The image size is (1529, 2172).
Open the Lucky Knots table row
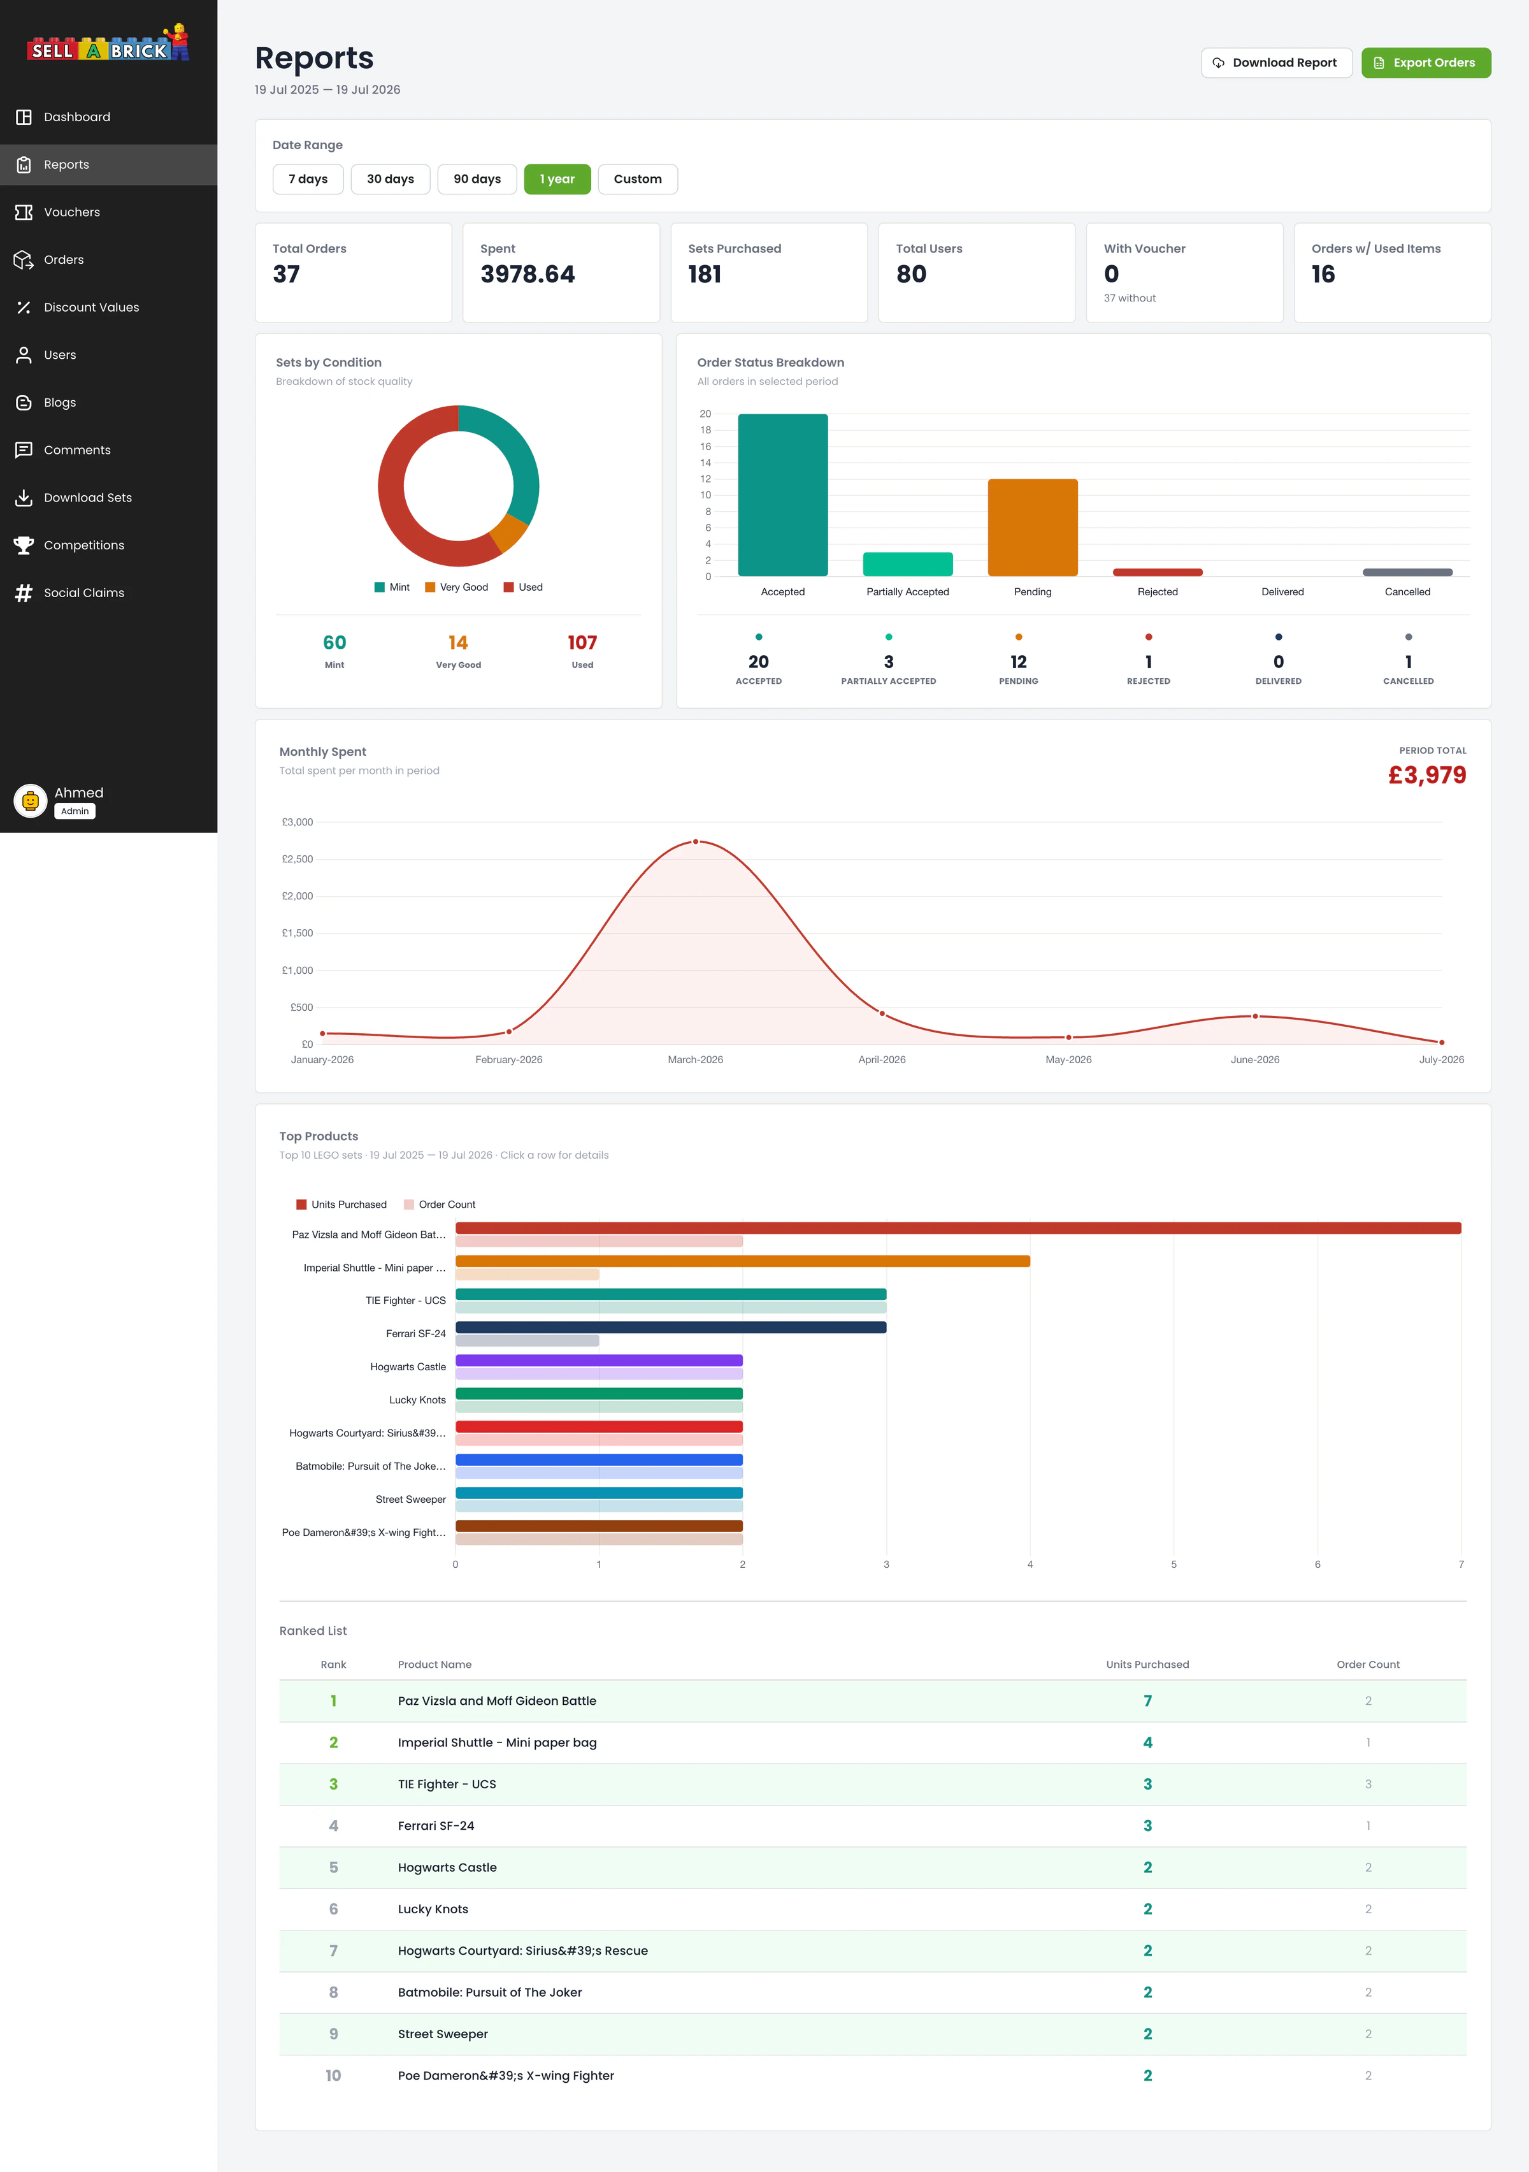pos(873,1909)
